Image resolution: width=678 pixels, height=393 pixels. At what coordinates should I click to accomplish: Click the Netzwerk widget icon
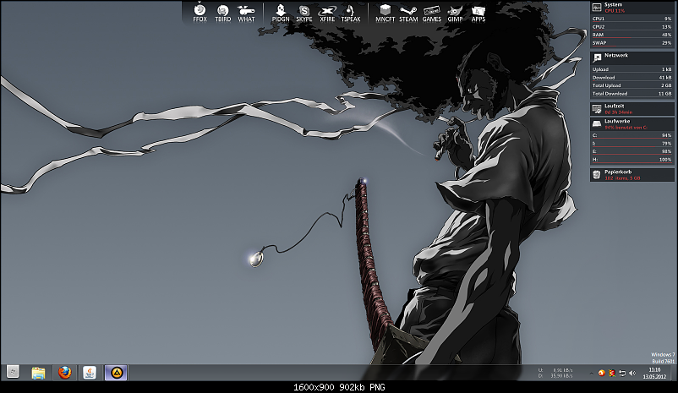tap(597, 57)
